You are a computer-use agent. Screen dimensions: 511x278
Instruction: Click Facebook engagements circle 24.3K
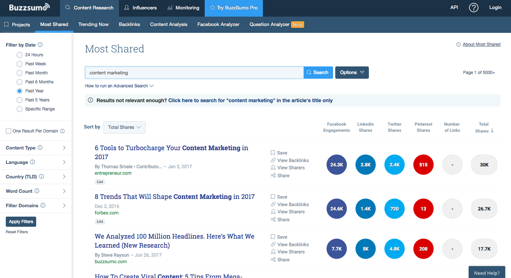click(337, 165)
